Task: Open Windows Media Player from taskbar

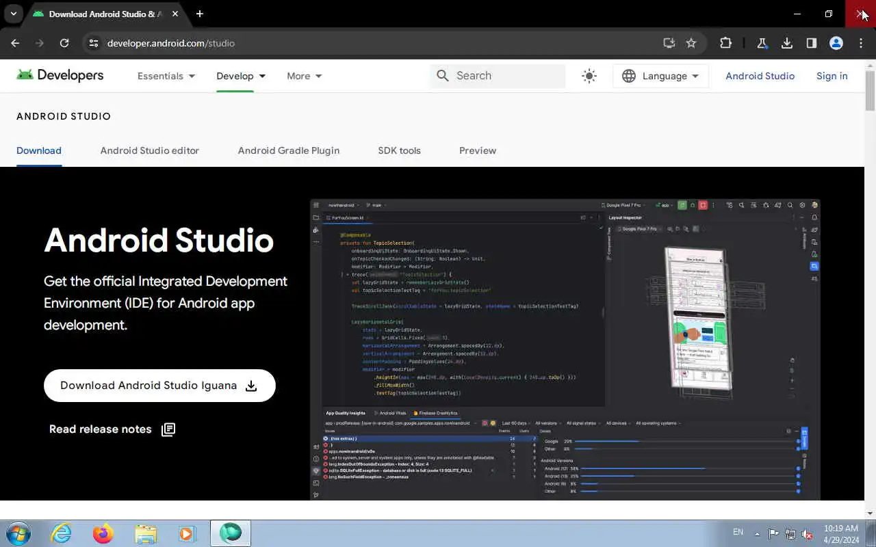Action: tap(186, 533)
